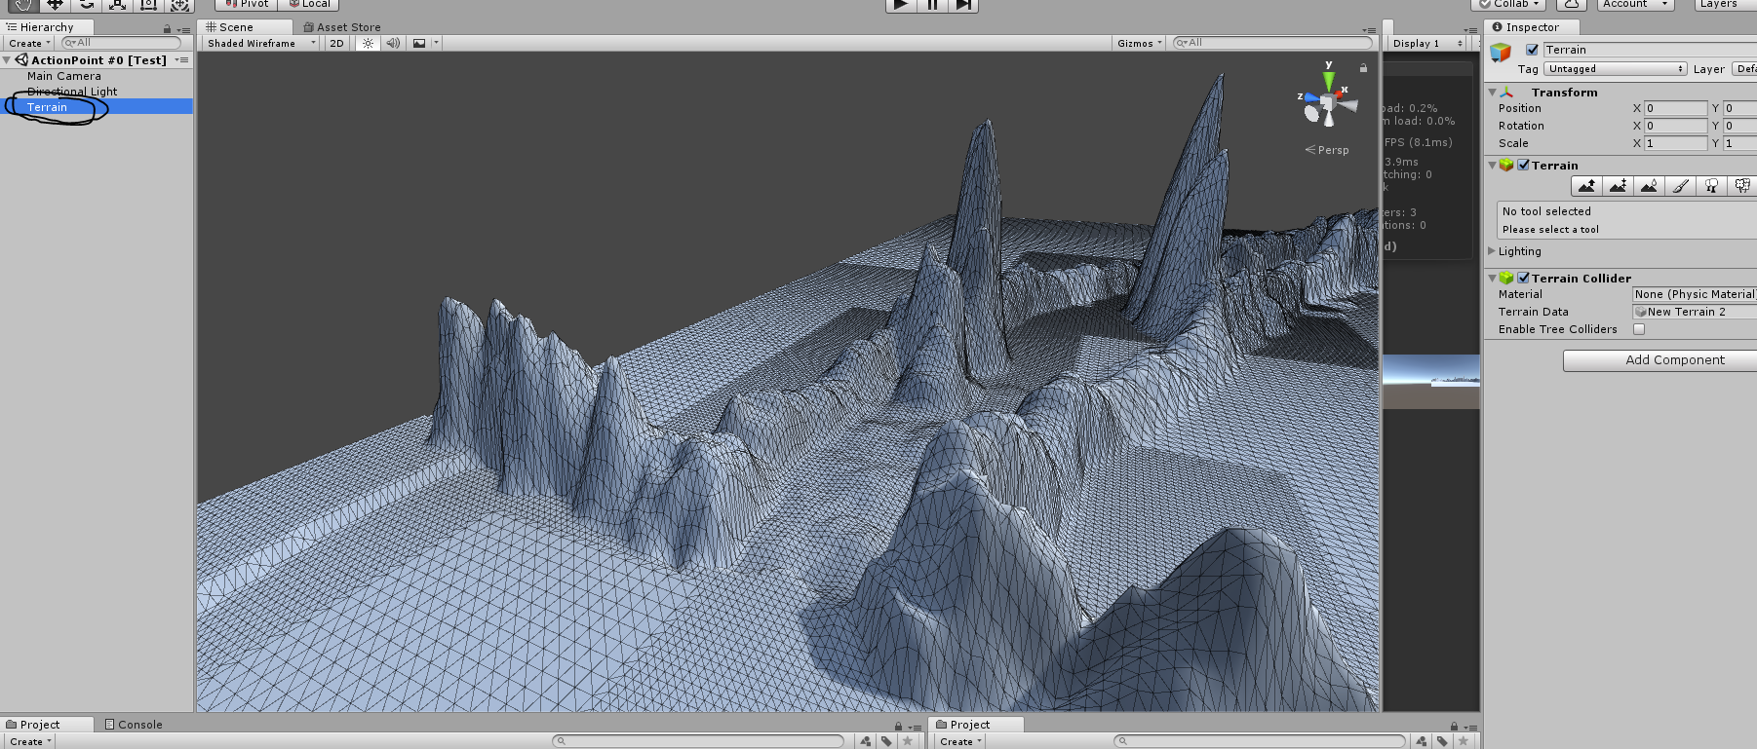This screenshot has width=1757, height=749.
Task: Open the Layers dropdown
Action: coord(1726,5)
